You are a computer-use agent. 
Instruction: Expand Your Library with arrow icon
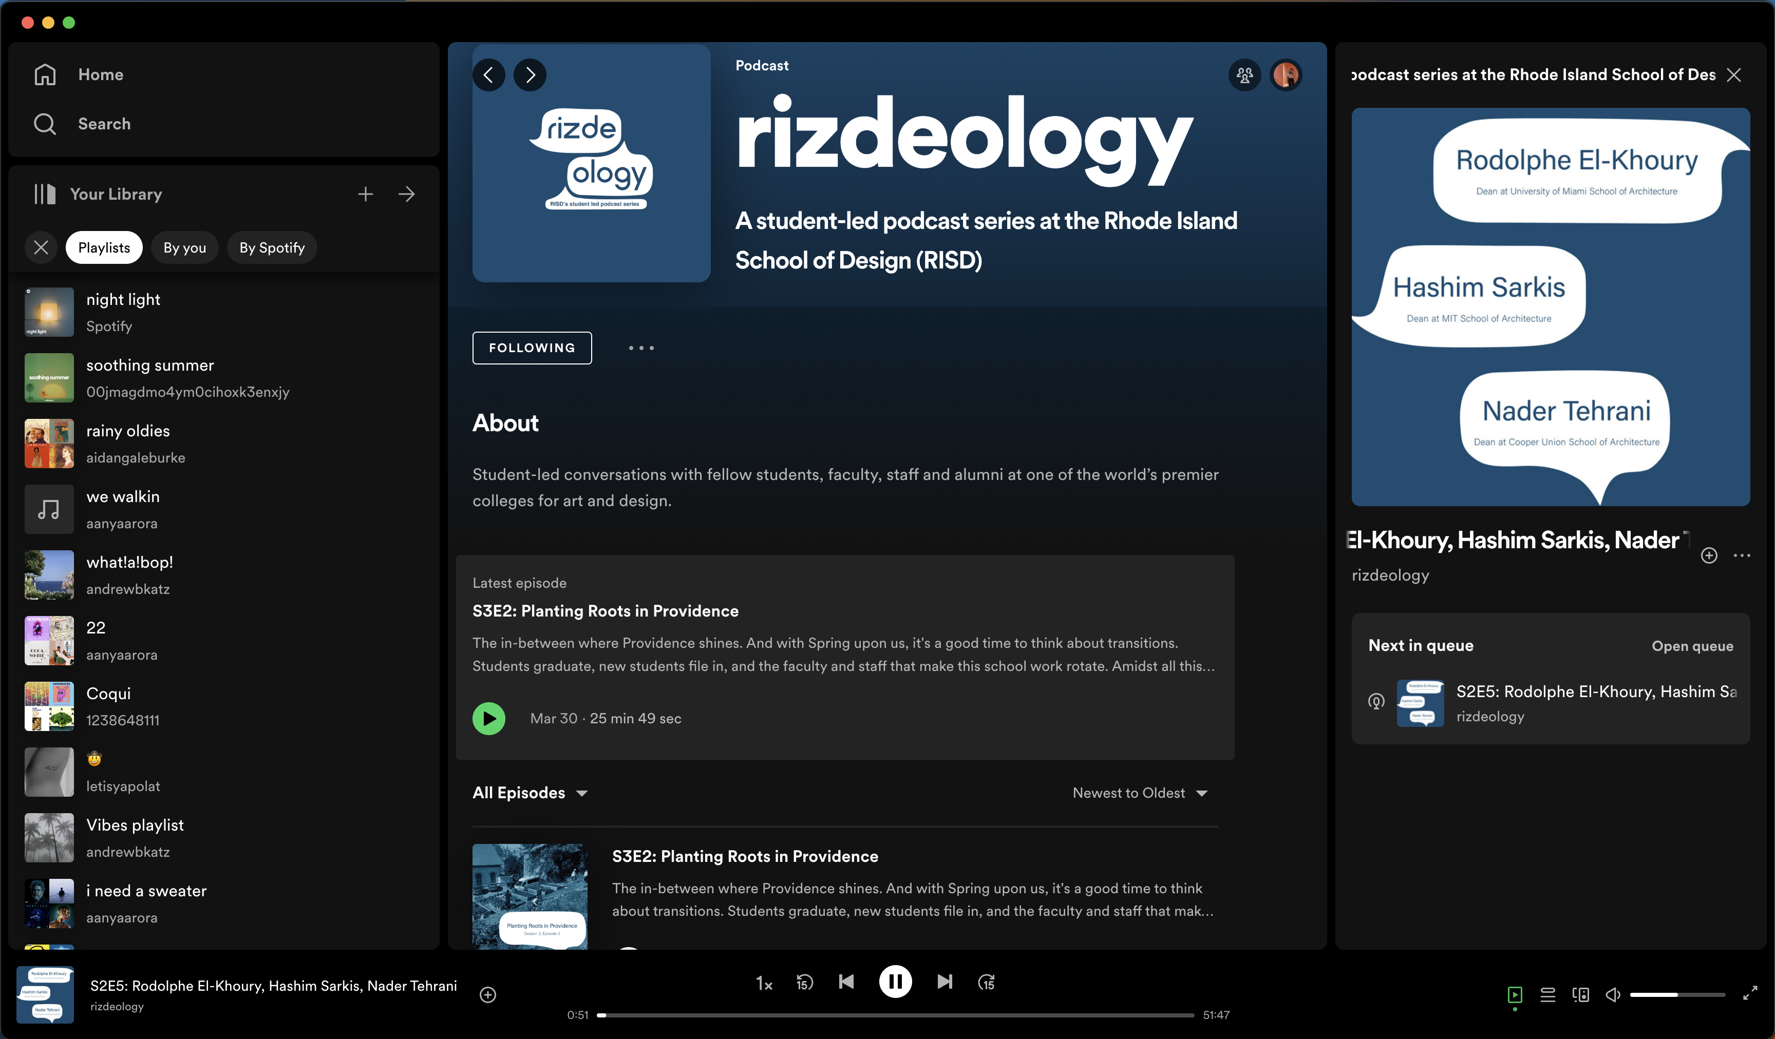[406, 194]
